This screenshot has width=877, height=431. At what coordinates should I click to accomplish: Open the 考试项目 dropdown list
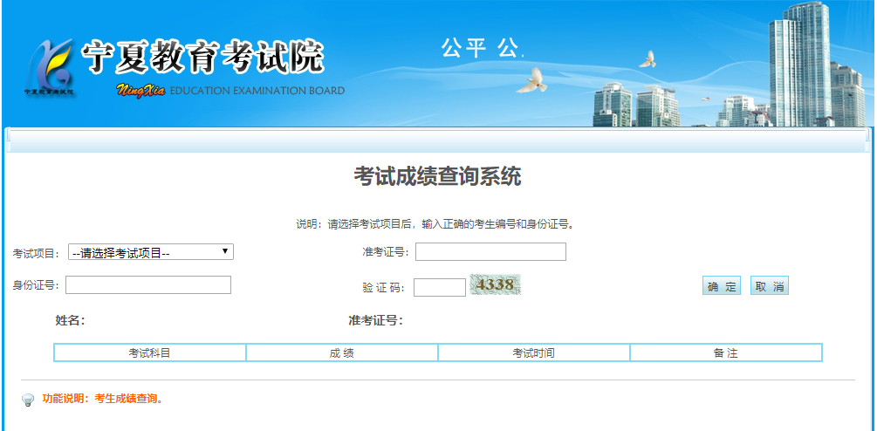point(150,252)
